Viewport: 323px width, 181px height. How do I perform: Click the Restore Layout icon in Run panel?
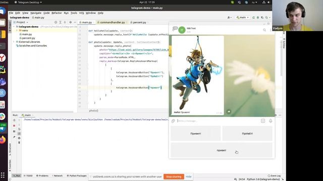(x=14, y=131)
